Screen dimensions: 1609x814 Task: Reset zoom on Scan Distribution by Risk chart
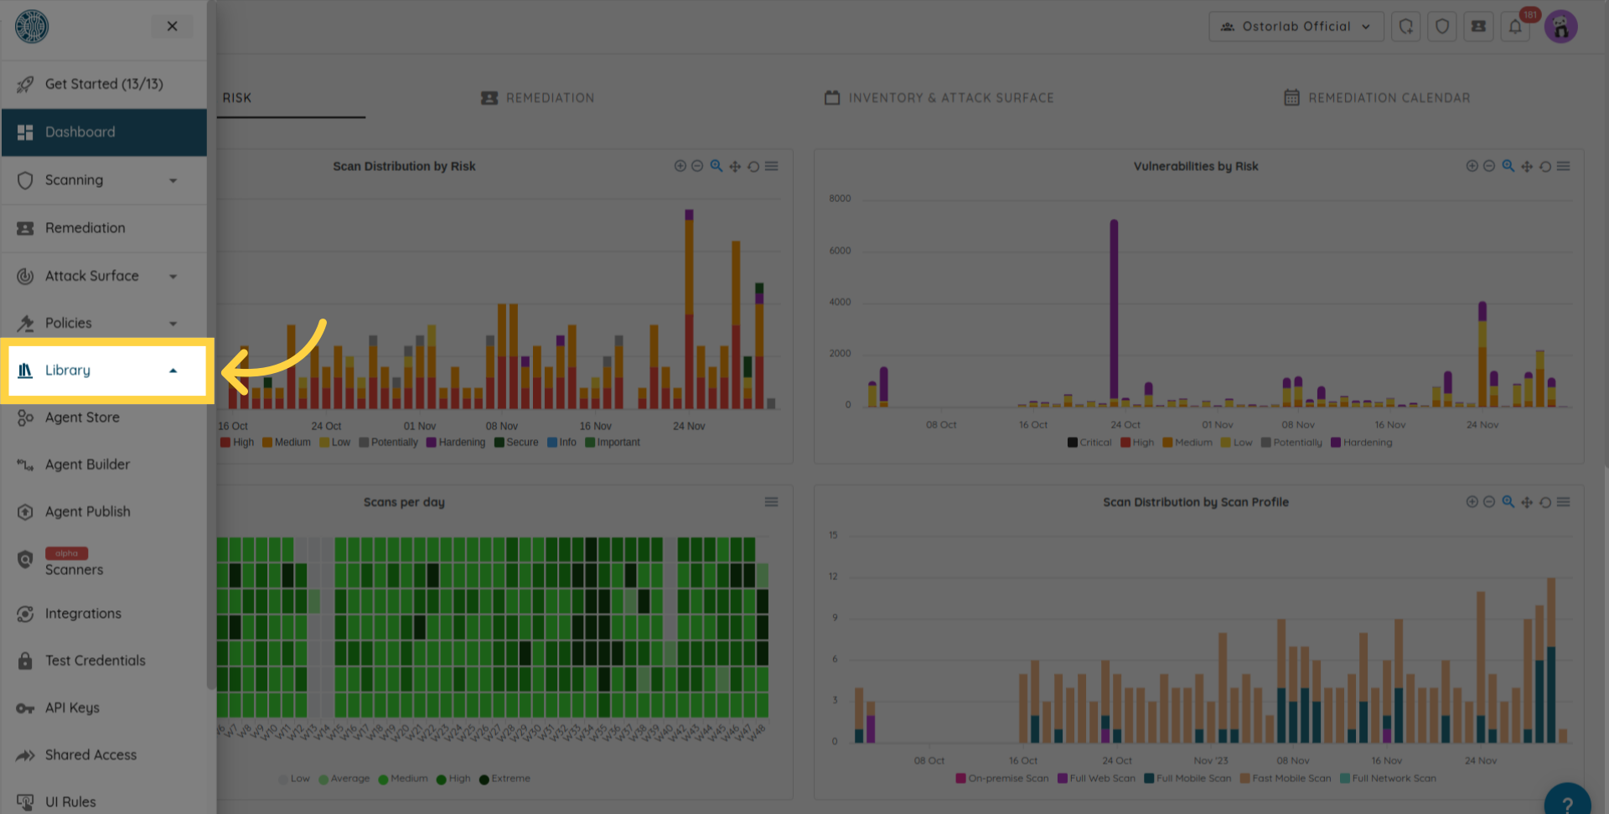[753, 167]
